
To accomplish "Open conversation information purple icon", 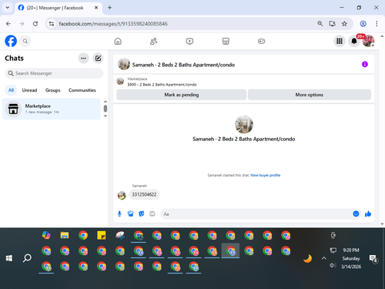I will click(x=365, y=64).
